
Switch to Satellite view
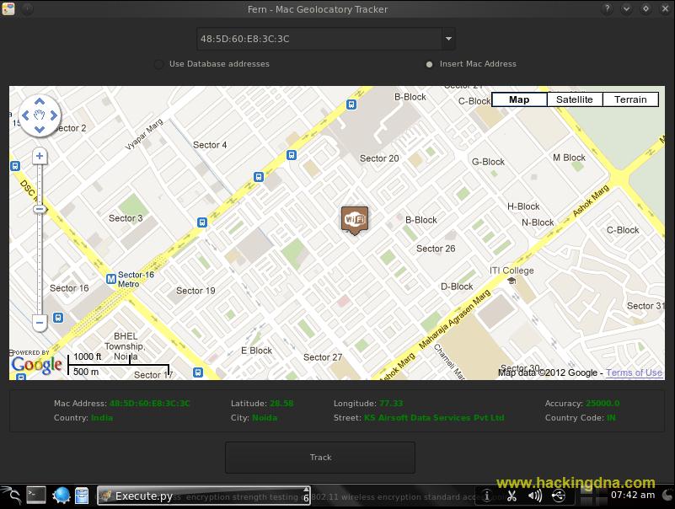coord(574,99)
